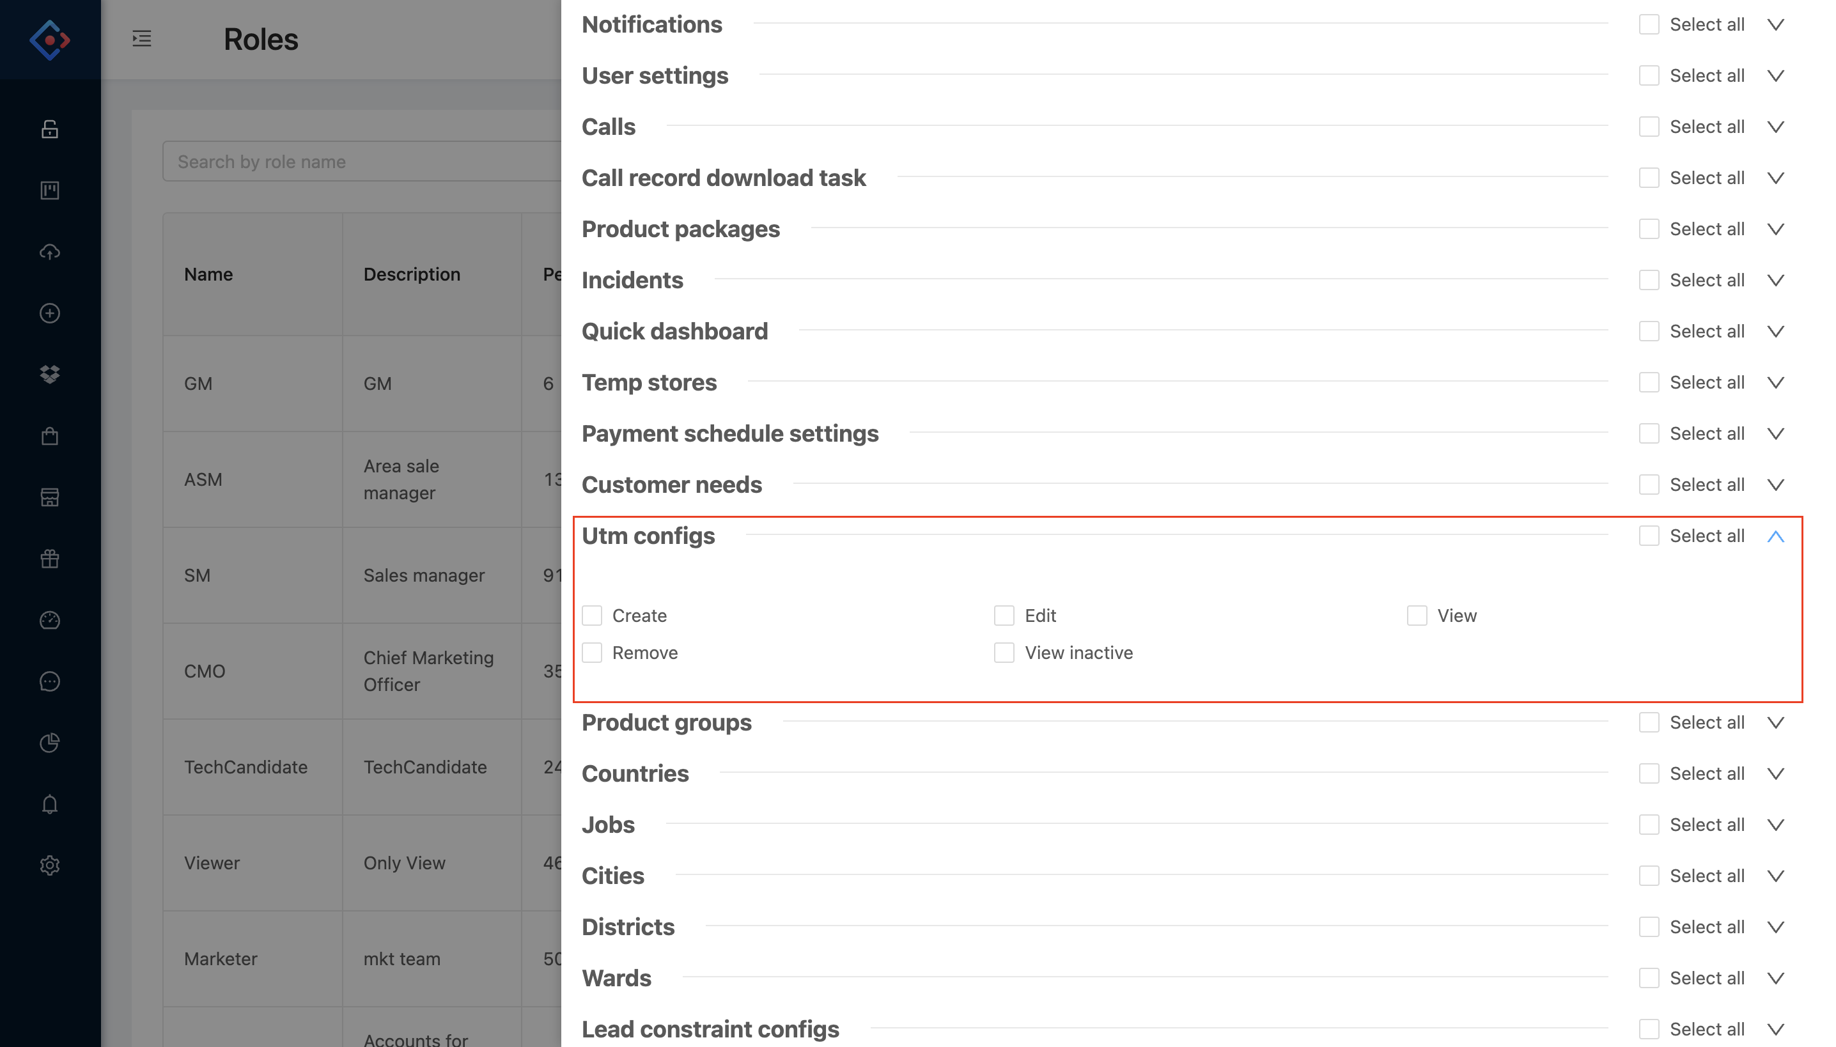Check the View inactive permission

point(1004,652)
